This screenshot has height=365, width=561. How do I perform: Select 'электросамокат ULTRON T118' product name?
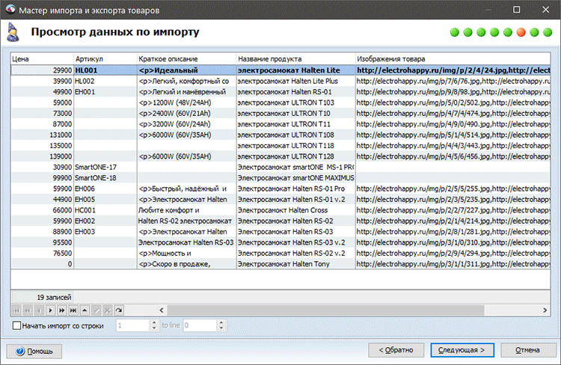pyautogui.click(x=296, y=146)
